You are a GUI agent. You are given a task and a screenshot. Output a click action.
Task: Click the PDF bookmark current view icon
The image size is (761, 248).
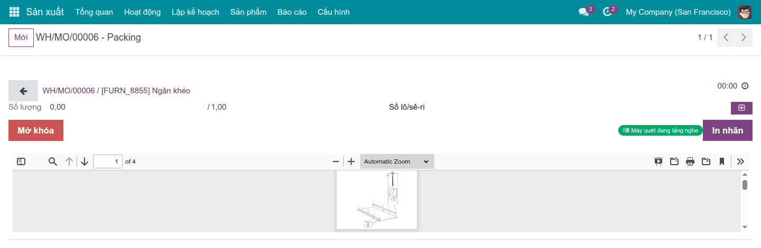(x=721, y=161)
